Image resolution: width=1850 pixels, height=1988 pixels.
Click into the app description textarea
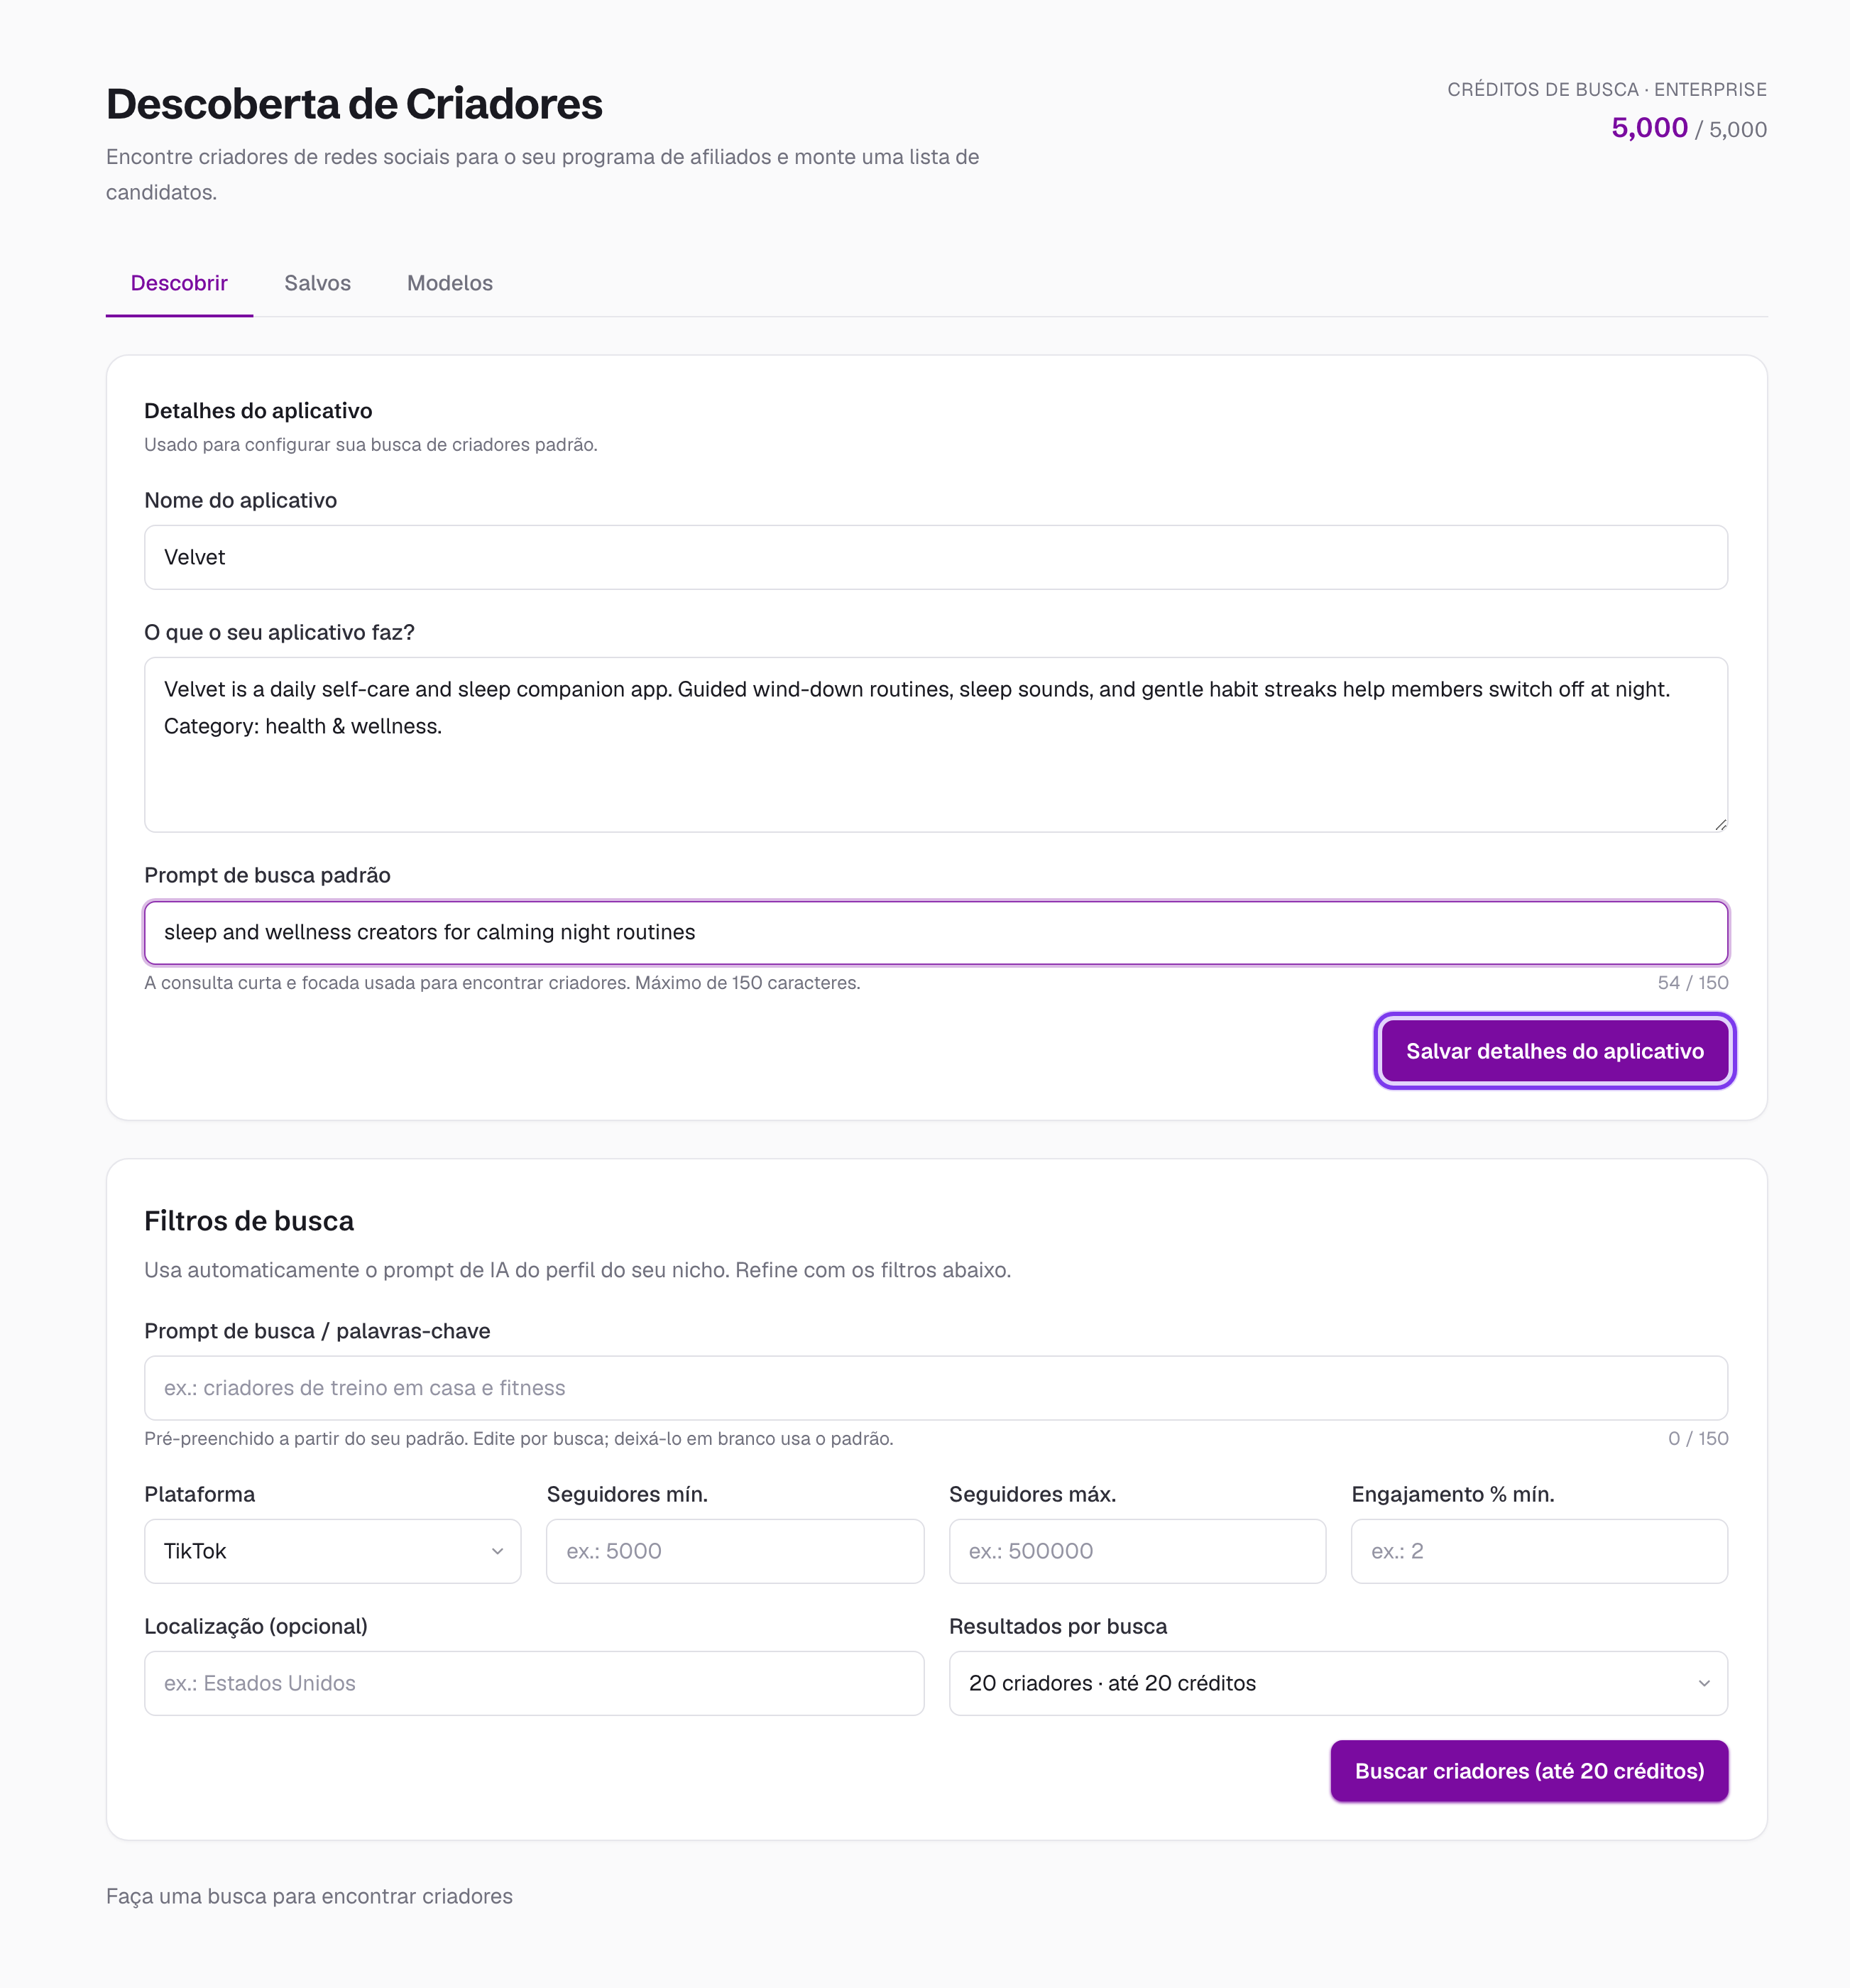click(936, 744)
